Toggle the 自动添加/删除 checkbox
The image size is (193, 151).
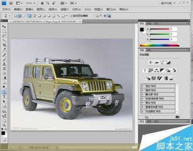click(71, 16)
